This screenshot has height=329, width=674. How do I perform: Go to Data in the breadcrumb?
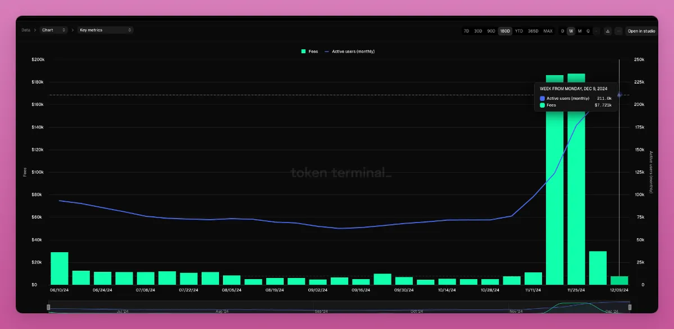click(x=26, y=30)
